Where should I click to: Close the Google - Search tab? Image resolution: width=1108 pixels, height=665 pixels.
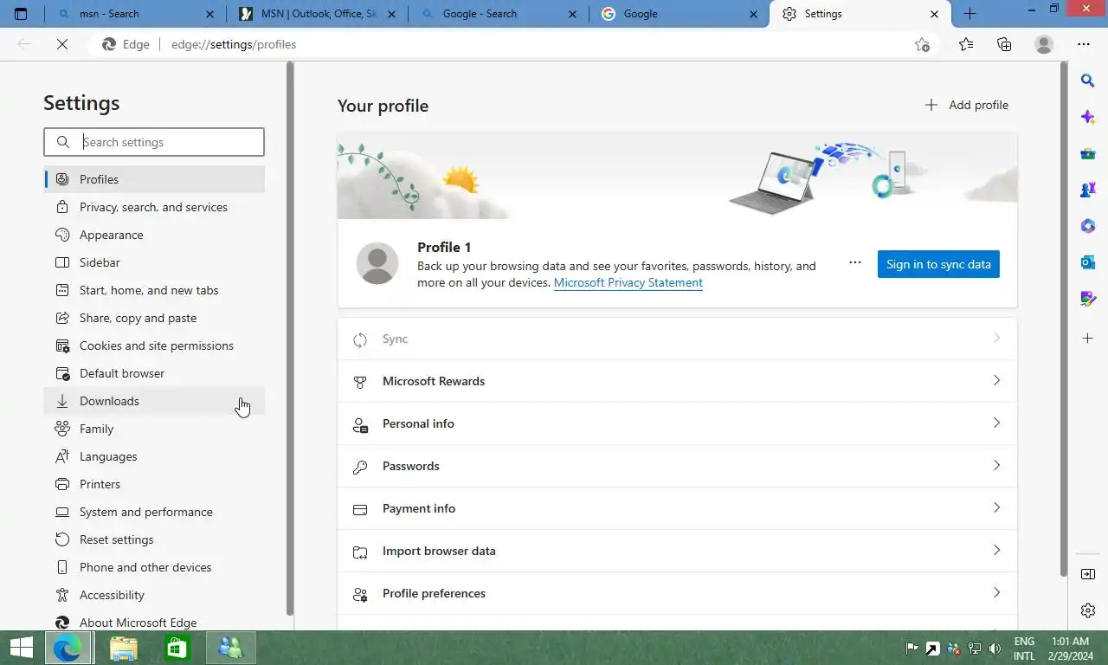(x=572, y=14)
